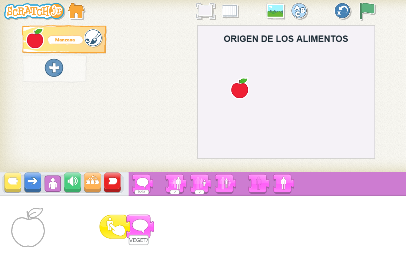Open the red end blocks category
This screenshot has width=406, height=258.
[x=112, y=182]
